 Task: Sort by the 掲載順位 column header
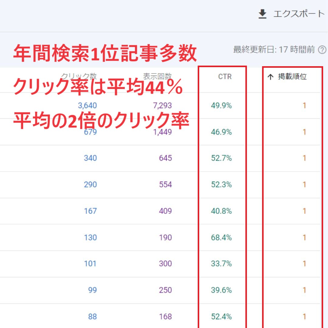(292, 77)
